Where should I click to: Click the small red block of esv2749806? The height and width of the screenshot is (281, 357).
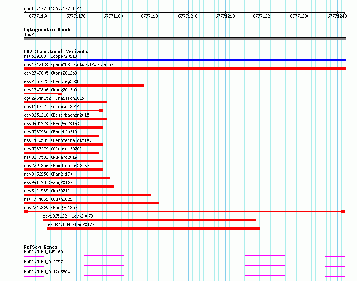tap(60, 94)
